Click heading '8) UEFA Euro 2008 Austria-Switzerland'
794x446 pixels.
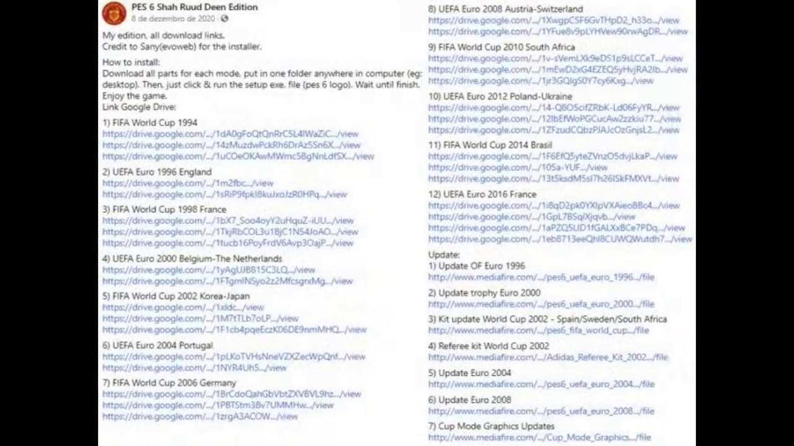506,9
